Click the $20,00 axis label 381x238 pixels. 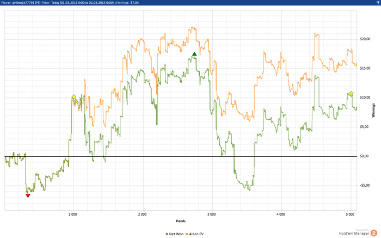365,39
